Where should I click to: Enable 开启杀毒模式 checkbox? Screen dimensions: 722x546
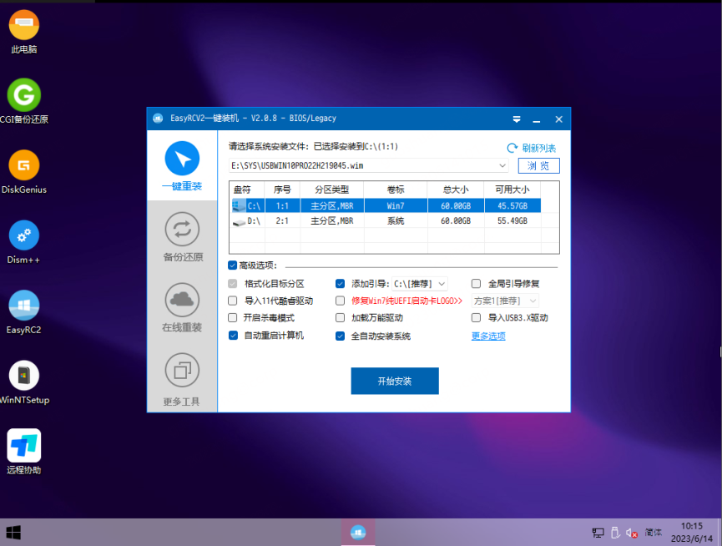[233, 317]
